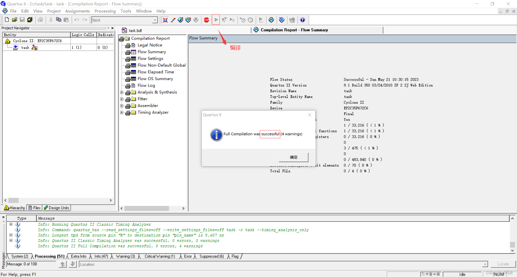Screen dimensions: 517x277
Task: Close the Quartus II message dialog
Action: tap(310, 115)
